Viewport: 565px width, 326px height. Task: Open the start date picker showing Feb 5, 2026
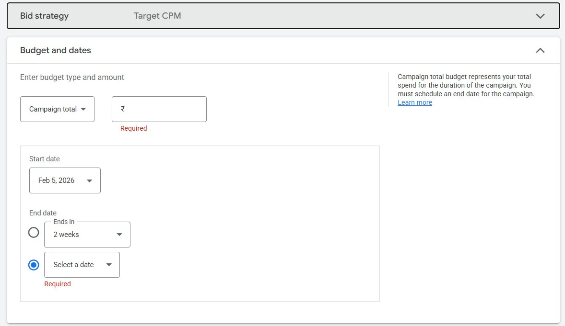point(65,180)
